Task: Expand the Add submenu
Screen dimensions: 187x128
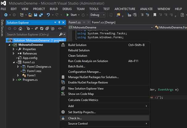Action: coord(104,106)
